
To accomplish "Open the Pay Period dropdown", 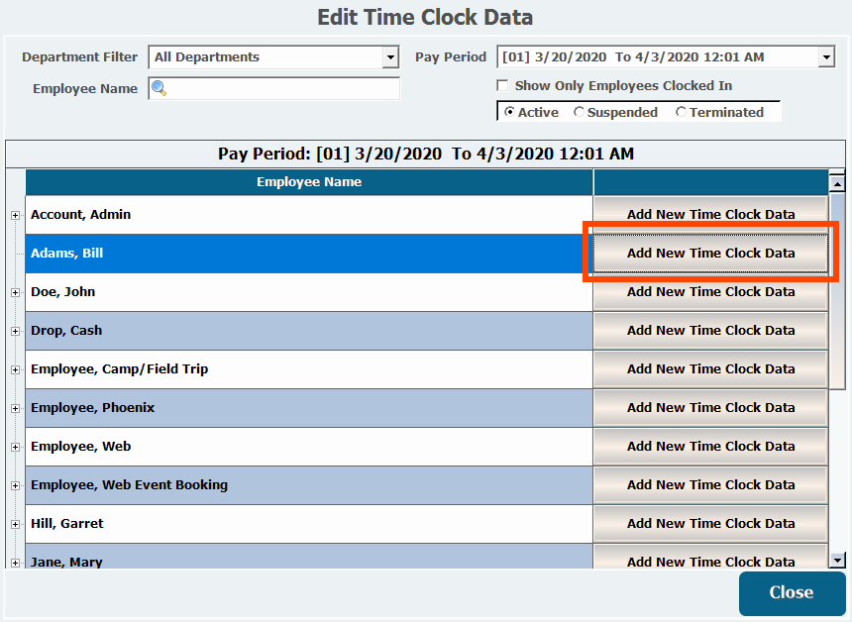I will coord(826,57).
